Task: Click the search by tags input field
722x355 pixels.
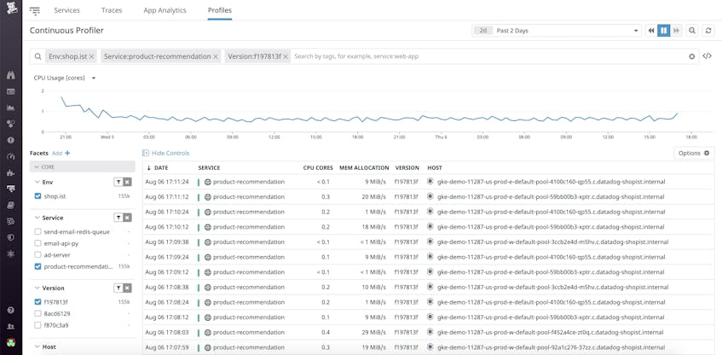Action: pyautogui.click(x=489, y=56)
